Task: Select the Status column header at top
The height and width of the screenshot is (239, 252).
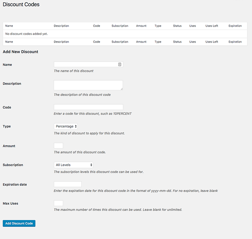Action: coord(177,26)
